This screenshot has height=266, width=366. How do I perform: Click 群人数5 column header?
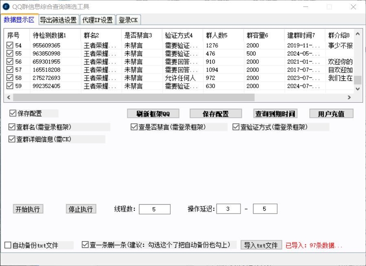223,35
